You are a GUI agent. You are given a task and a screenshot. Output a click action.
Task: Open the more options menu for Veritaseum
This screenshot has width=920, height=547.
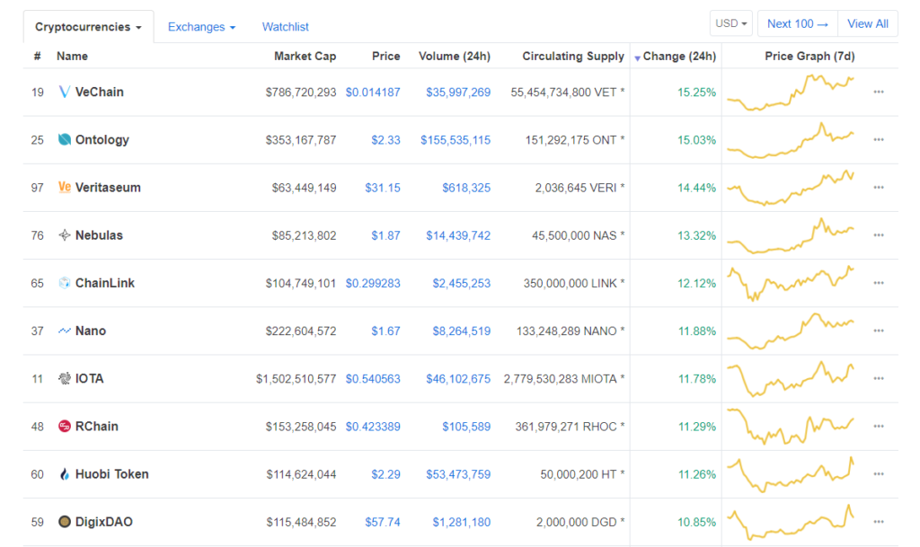click(x=879, y=188)
